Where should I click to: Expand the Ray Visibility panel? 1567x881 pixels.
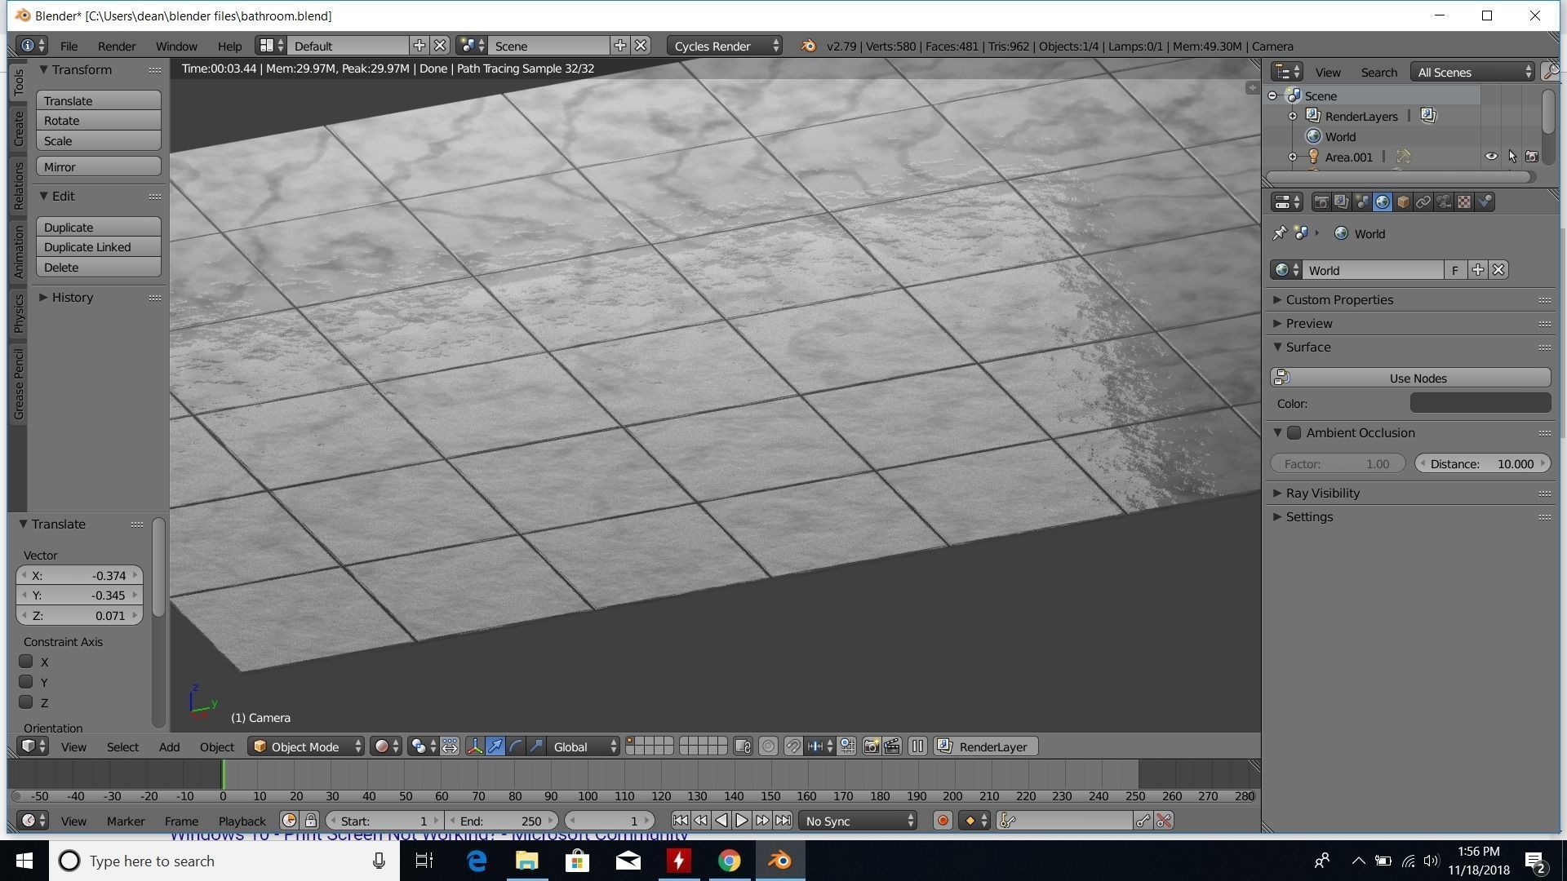pos(1322,494)
